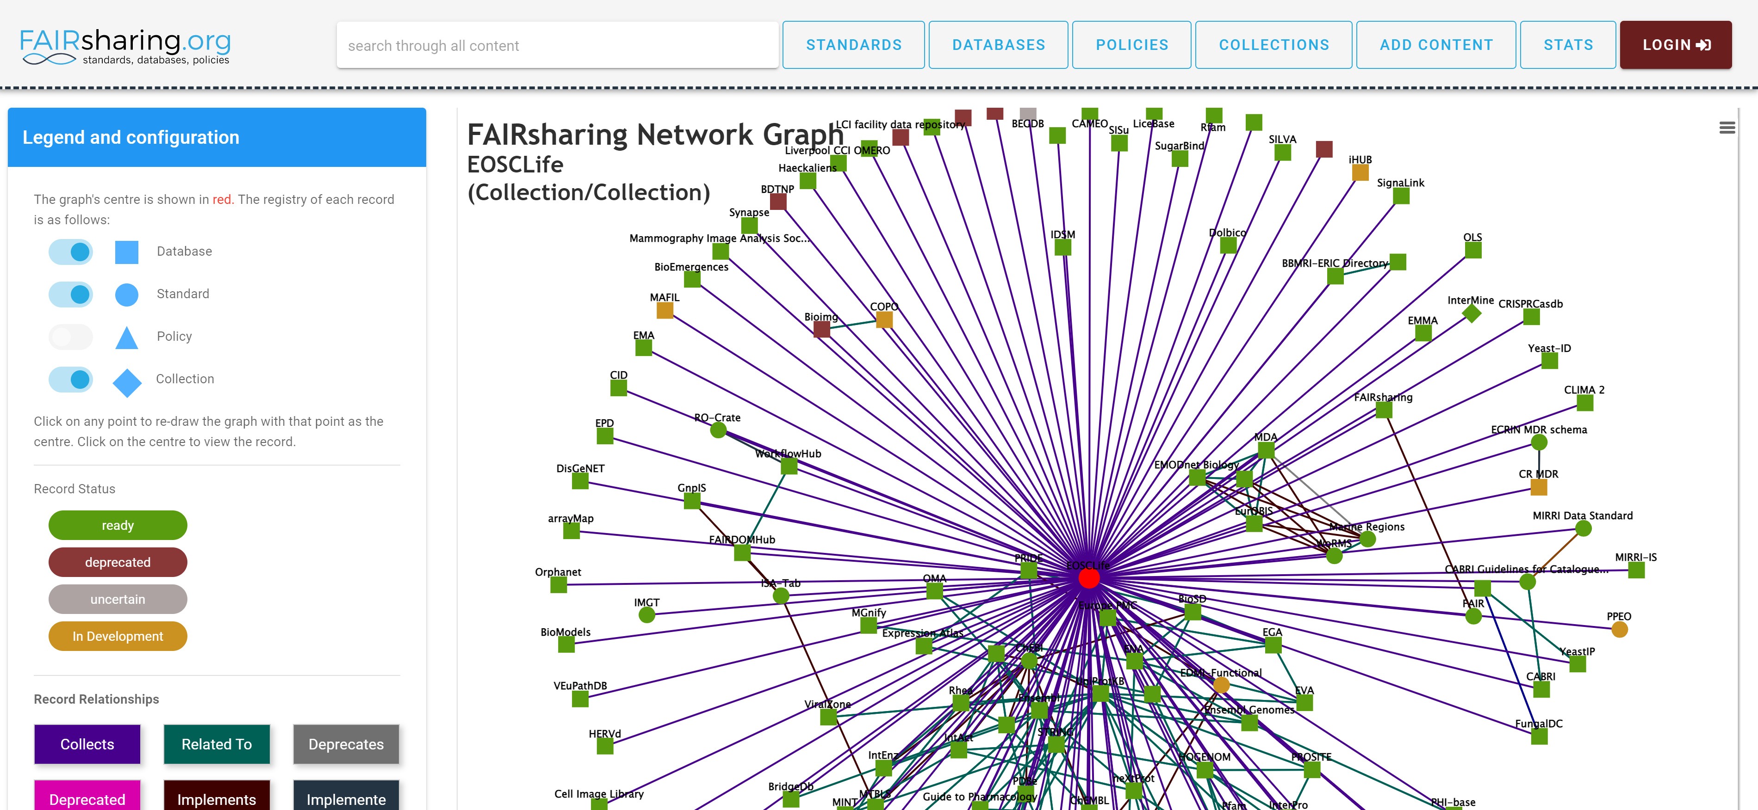The width and height of the screenshot is (1758, 810).
Task: Click the Login button
Action: point(1676,45)
